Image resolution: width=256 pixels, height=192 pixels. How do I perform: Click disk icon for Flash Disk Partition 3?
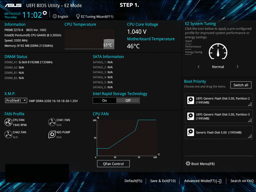point(190,116)
